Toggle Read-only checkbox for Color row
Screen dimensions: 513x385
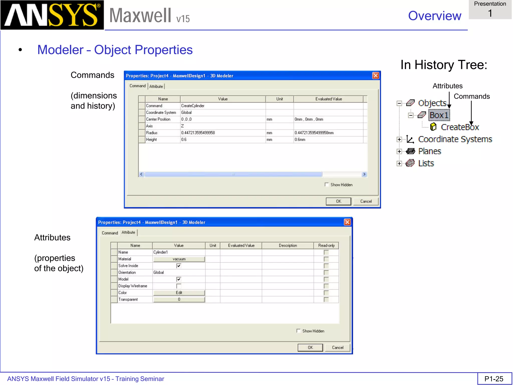[x=326, y=293]
